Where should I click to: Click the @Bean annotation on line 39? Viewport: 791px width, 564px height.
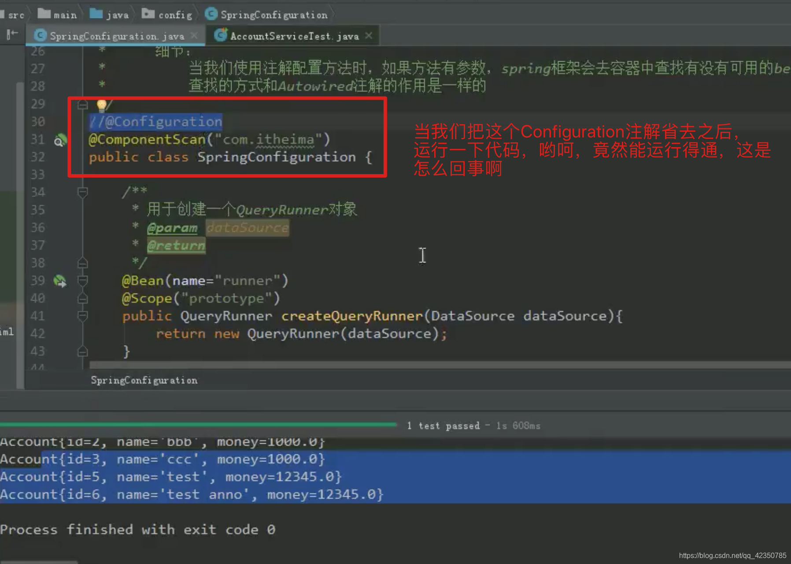pos(143,281)
